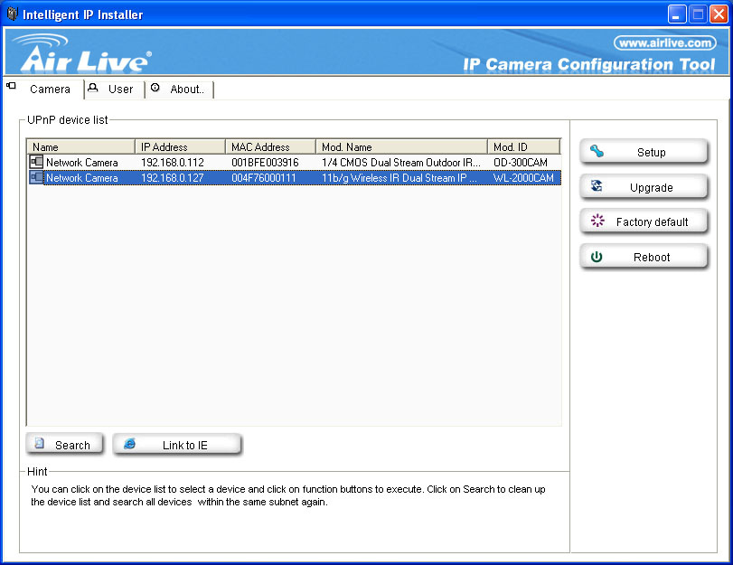Click the wrench icon on Setup
Screen dimensions: 733x565
(x=597, y=152)
